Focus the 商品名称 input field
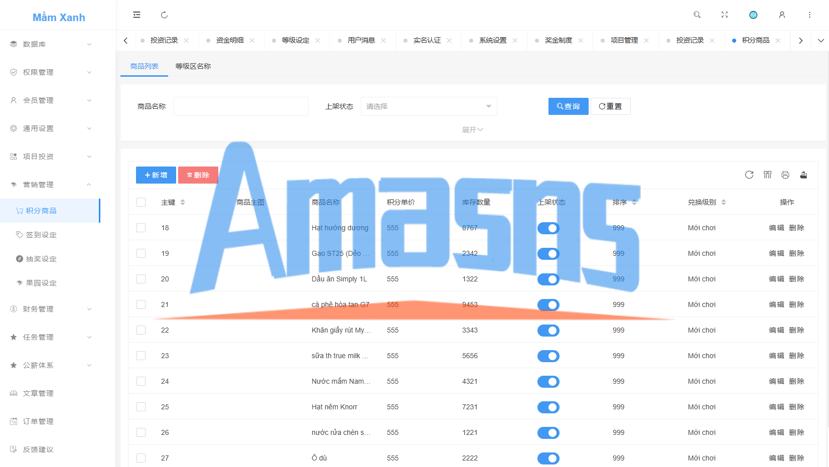Image resolution: width=829 pixels, height=467 pixels. 241,106
